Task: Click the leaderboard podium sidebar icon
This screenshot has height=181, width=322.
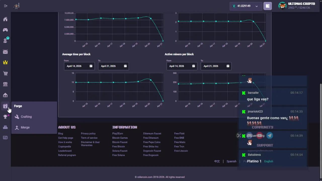Action: coord(5,127)
